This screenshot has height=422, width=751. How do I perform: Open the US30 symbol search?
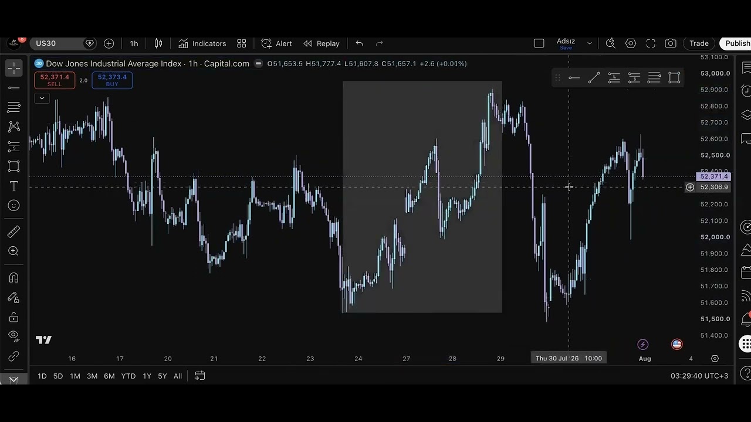(x=57, y=43)
